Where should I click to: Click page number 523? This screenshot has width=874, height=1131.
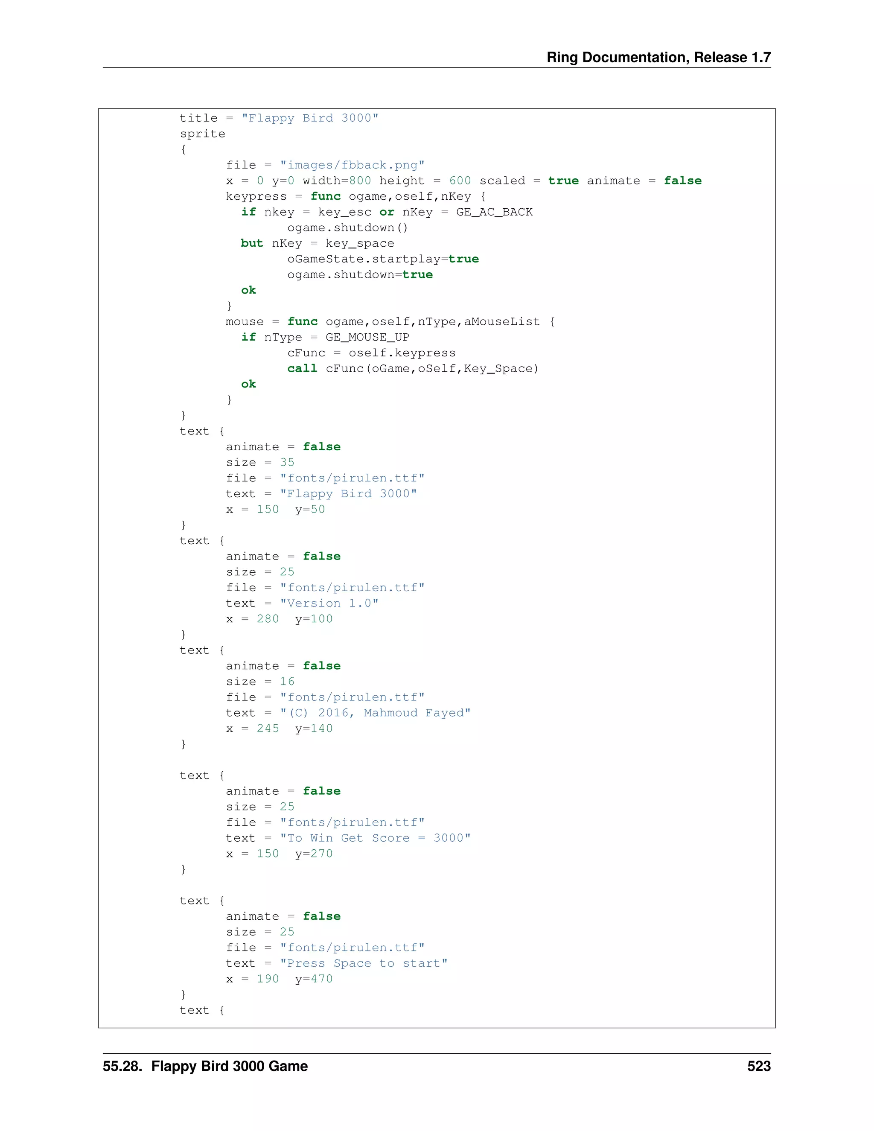pyautogui.click(x=758, y=1066)
